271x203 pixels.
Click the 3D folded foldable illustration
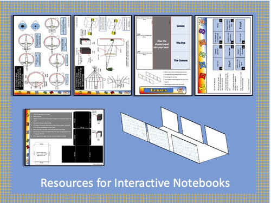click(x=175, y=135)
